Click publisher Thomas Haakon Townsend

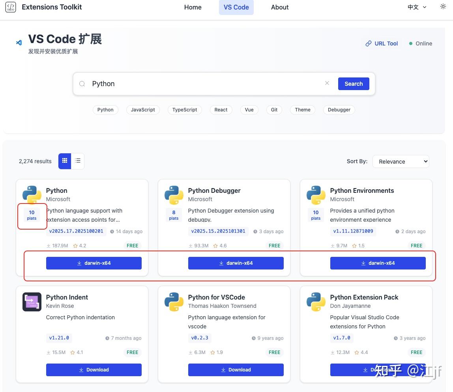point(222,306)
